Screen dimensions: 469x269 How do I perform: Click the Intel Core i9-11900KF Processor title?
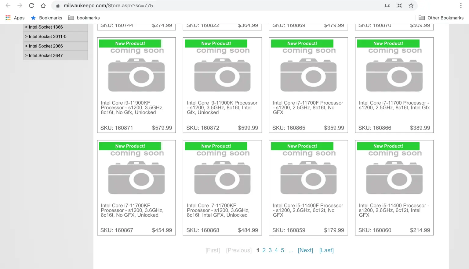point(132,108)
